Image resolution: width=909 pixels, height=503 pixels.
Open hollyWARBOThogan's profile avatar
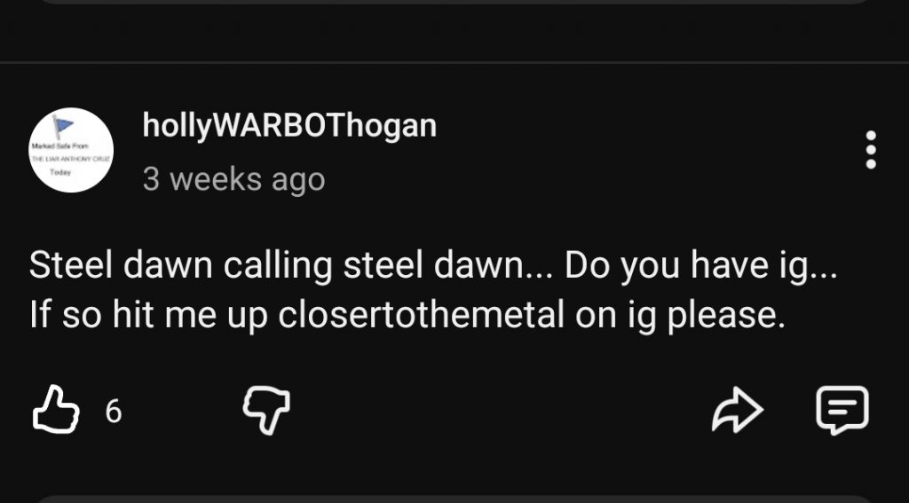(x=71, y=150)
